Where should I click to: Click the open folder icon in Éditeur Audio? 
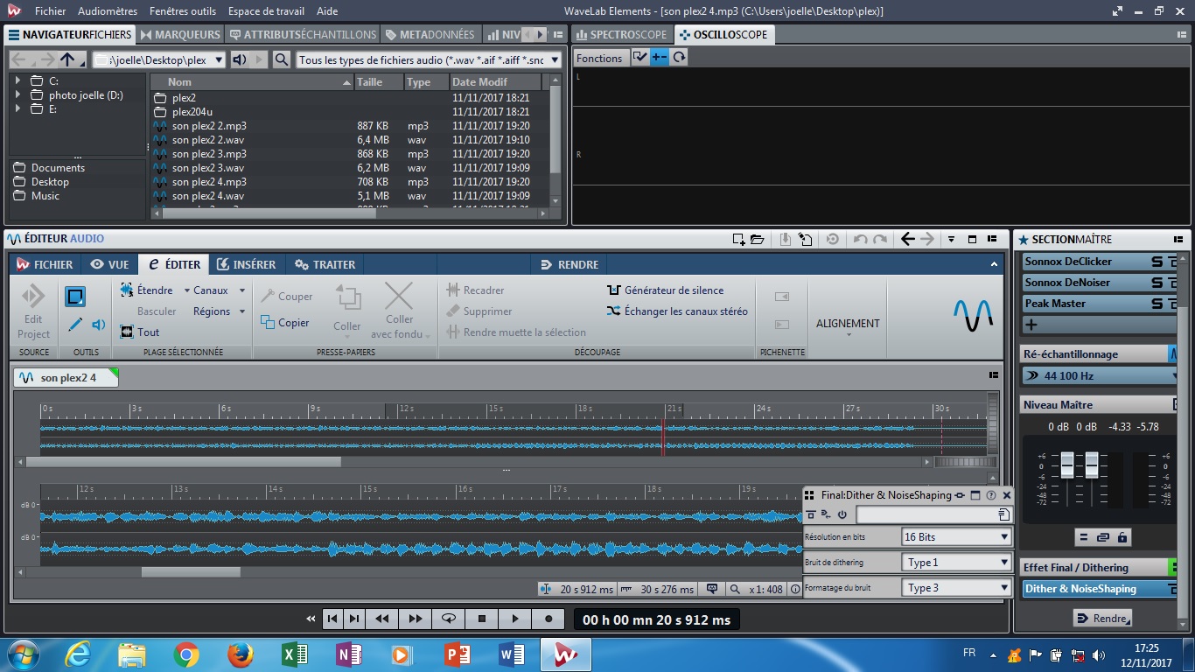click(758, 239)
